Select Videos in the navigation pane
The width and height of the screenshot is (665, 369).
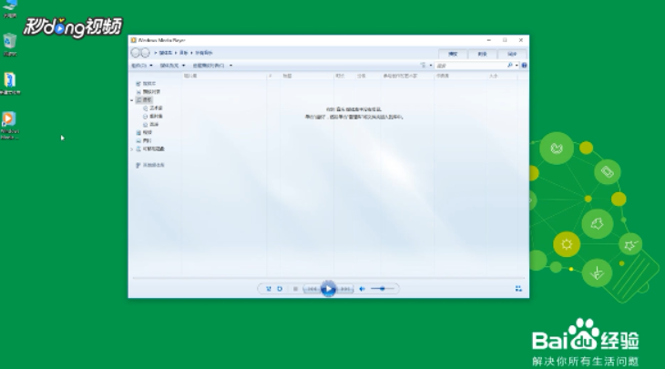pos(144,132)
